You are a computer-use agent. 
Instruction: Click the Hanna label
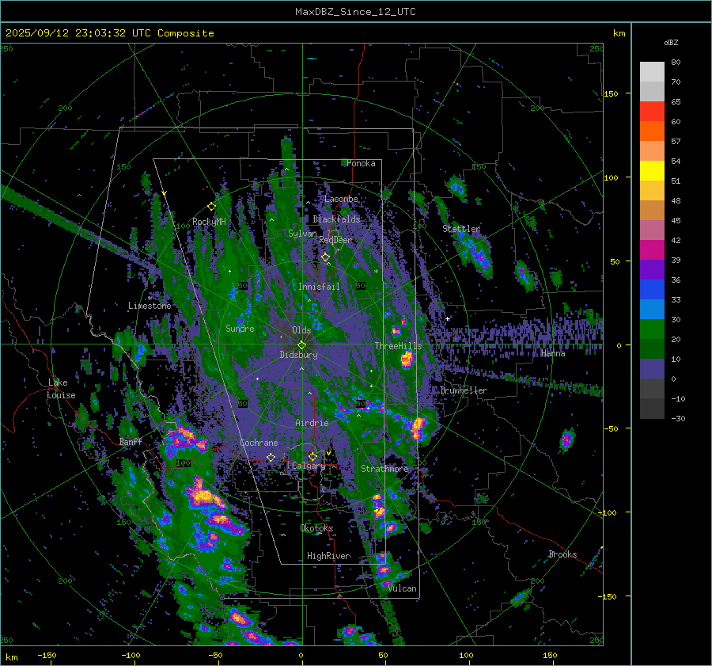[x=553, y=353]
